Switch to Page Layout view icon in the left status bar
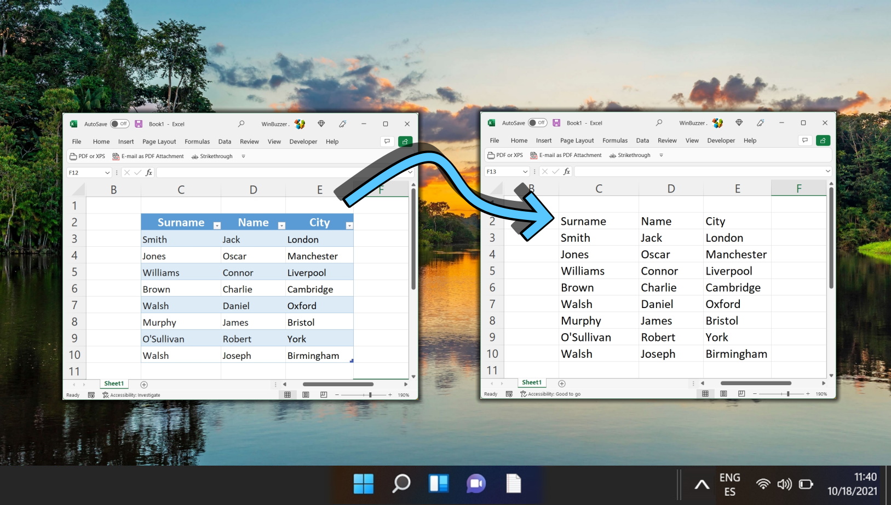 pyautogui.click(x=306, y=394)
